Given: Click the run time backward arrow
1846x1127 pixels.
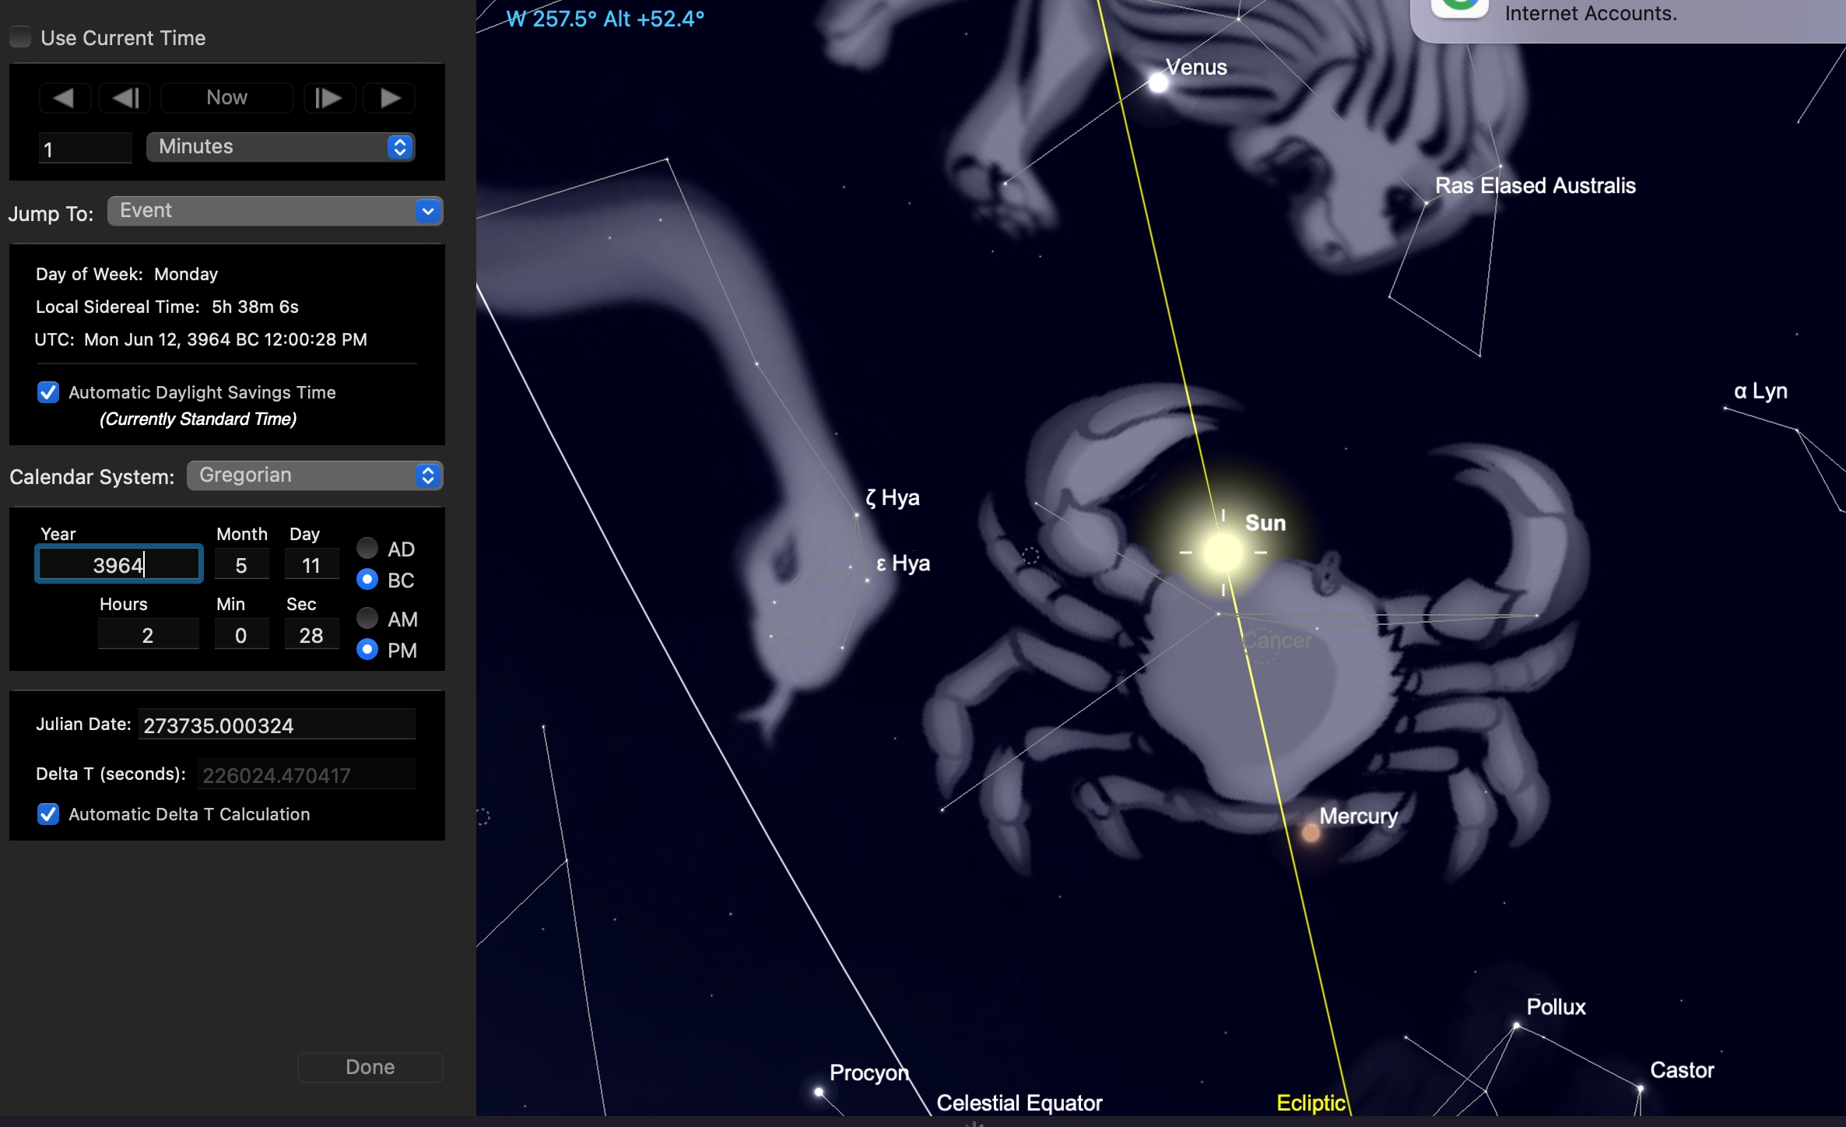Looking at the screenshot, I should (65, 98).
